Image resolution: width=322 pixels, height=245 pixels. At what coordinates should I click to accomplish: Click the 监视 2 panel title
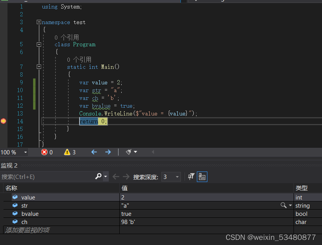coord(9,165)
